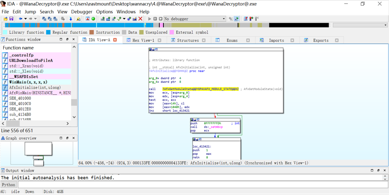Screen dimensions: 389x195
Task: Expand the small arrow after the green-arrow icon
Action: point(124,19)
